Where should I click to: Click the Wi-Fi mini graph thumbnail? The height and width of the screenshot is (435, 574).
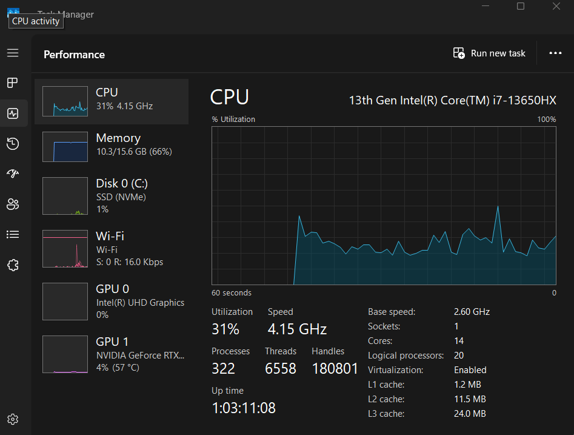tap(65, 249)
